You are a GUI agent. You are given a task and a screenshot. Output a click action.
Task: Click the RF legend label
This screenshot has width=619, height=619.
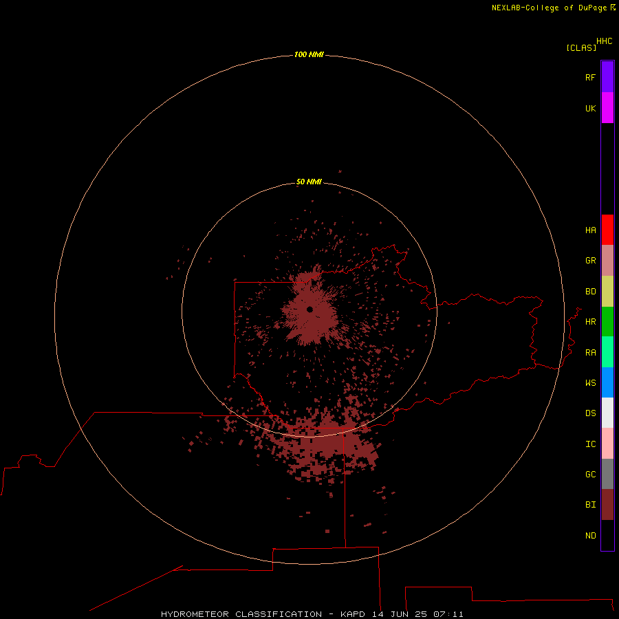pos(590,77)
